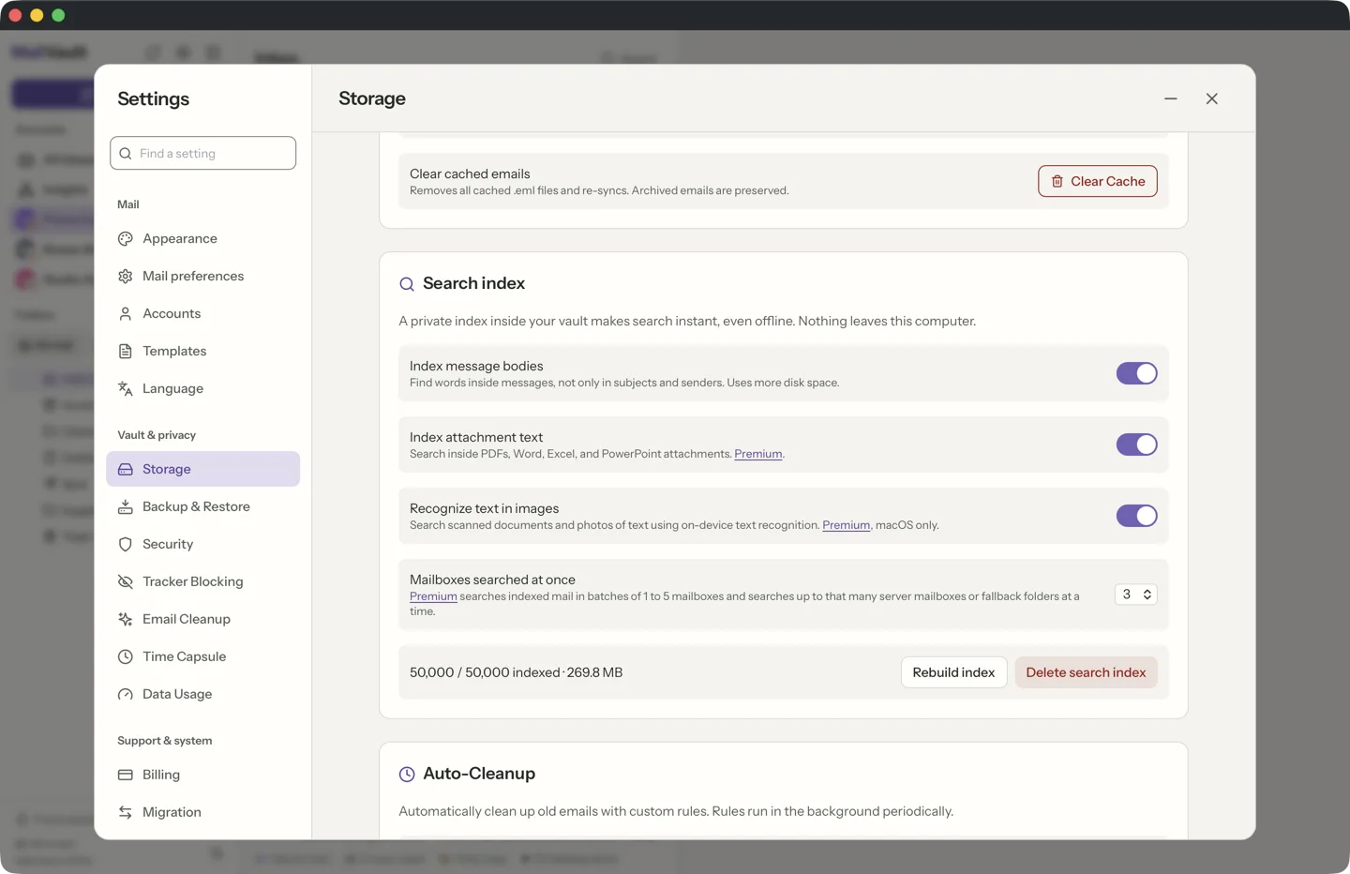Open Tracker Blocking settings
The image size is (1350, 874).
(x=202, y=582)
